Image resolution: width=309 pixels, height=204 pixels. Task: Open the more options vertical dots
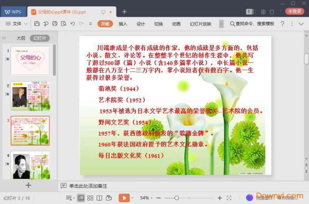click(292, 24)
